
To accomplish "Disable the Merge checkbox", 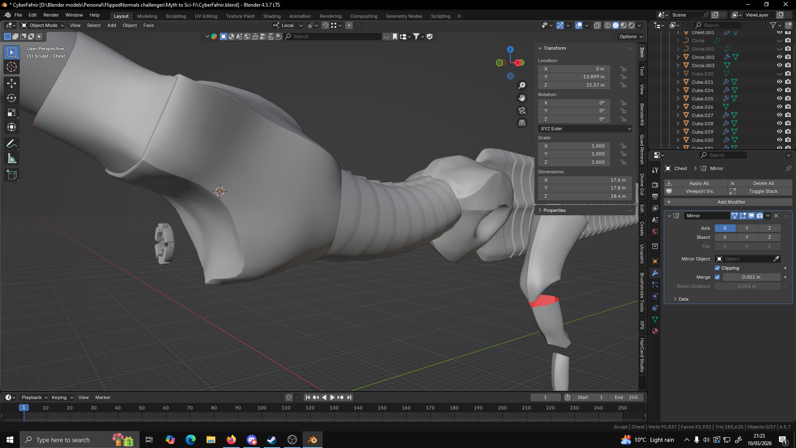I will pyautogui.click(x=717, y=277).
